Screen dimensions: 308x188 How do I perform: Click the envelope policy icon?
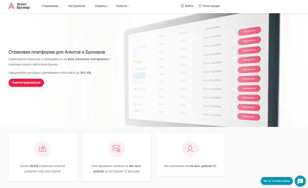pos(116,149)
